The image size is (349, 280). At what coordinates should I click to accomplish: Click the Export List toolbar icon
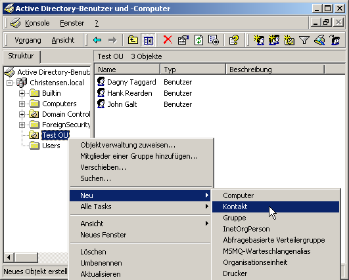(x=214, y=40)
